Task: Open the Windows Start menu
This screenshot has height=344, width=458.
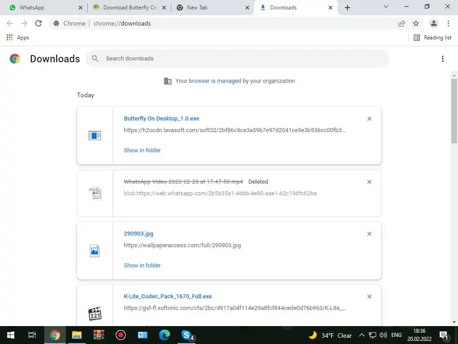Action: pyautogui.click(x=11, y=335)
